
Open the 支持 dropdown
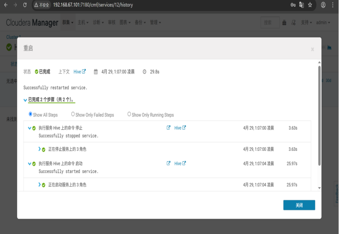pos(306,22)
